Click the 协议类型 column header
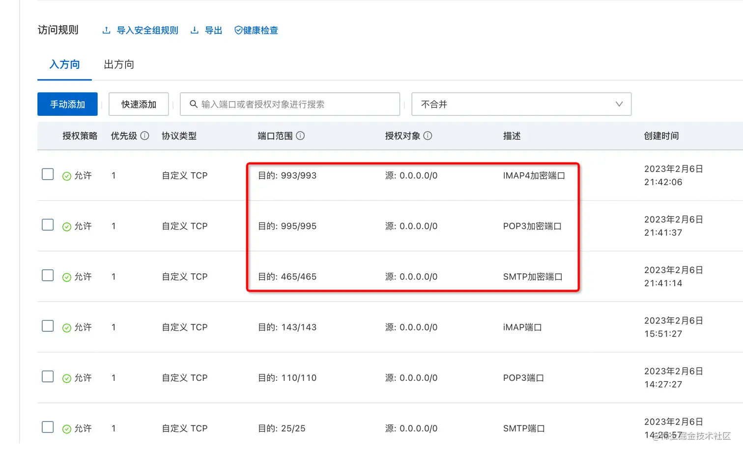Image resolution: width=743 pixels, height=453 pixels. tap(179, 136)
